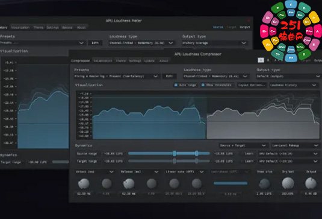Open Source range APU Default preset dropdown

pos(288,154)
